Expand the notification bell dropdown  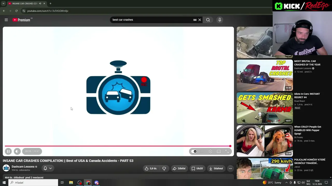[x=48, y=168]
